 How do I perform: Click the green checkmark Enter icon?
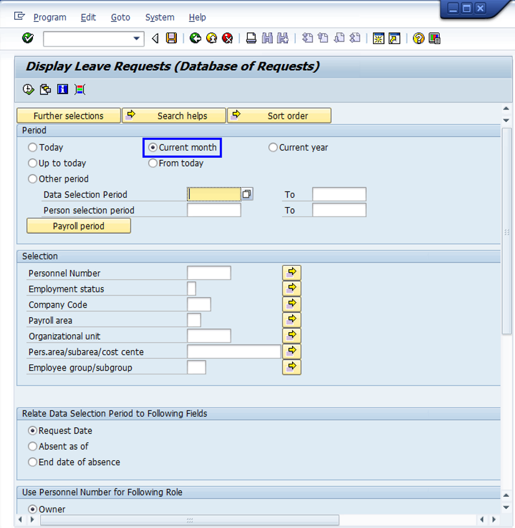point(27,38)
